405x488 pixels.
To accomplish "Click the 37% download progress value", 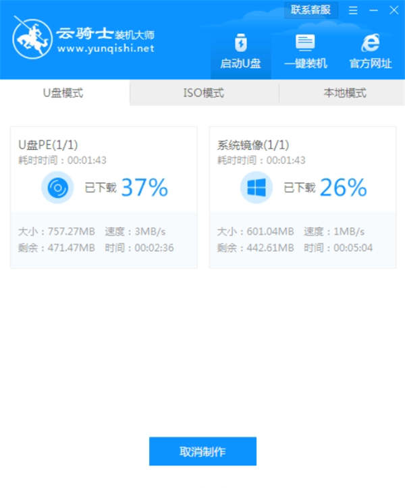I will [x=144, y=188].
